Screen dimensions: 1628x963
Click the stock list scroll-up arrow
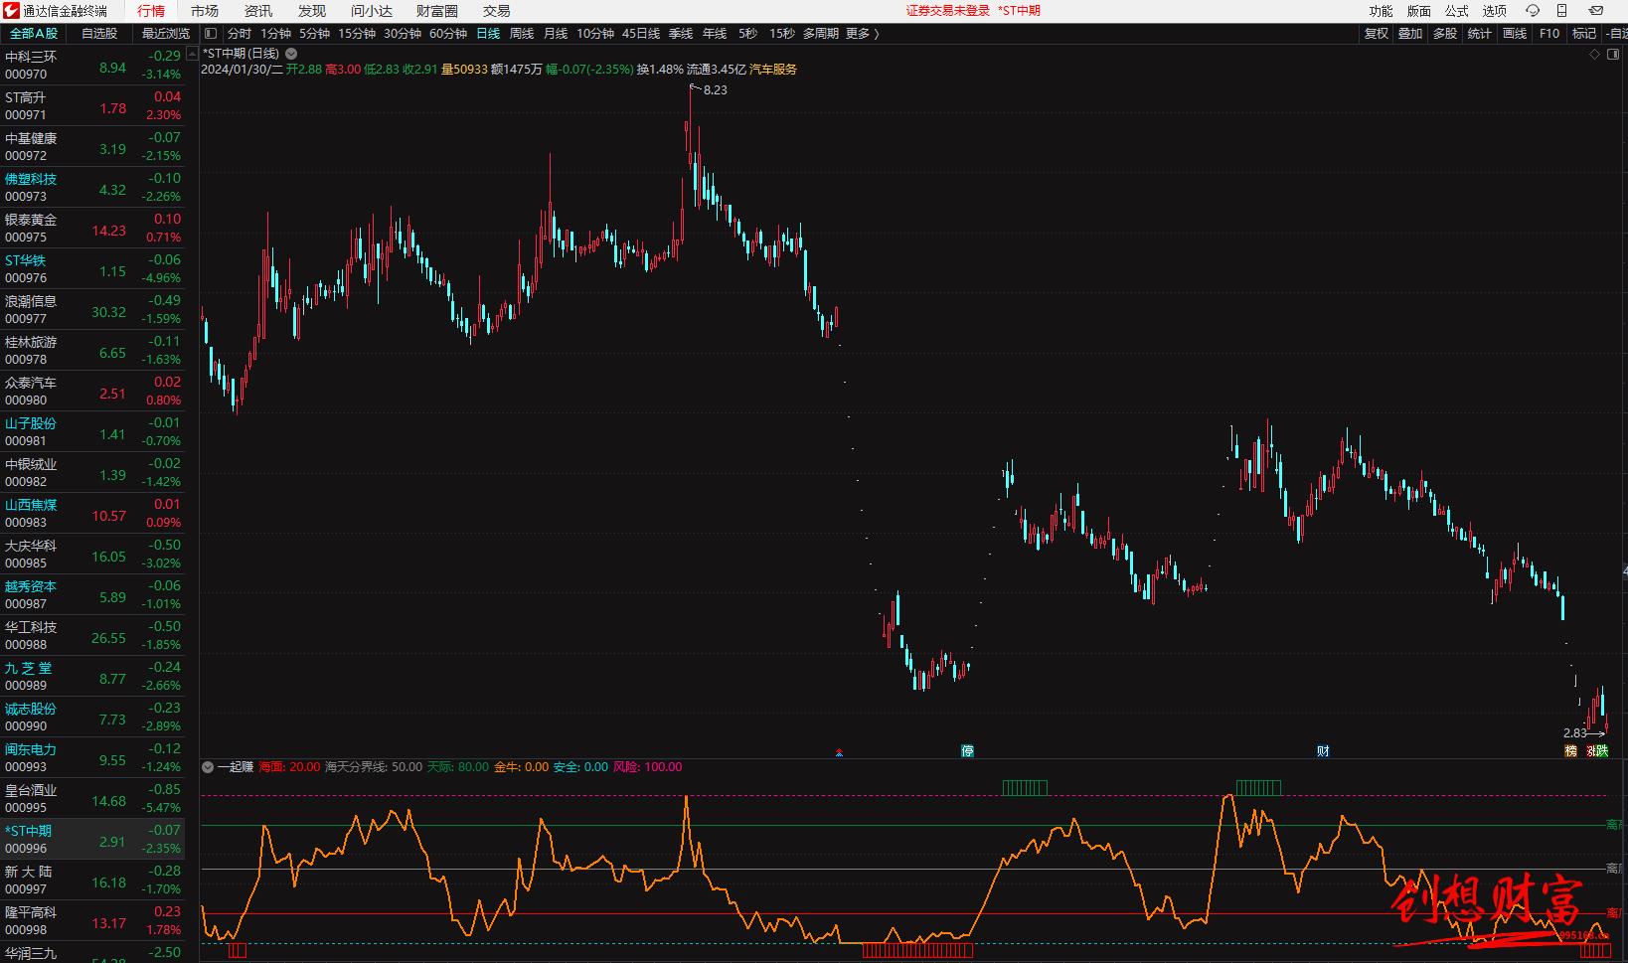pyautogui.click(x=192, y=55)
